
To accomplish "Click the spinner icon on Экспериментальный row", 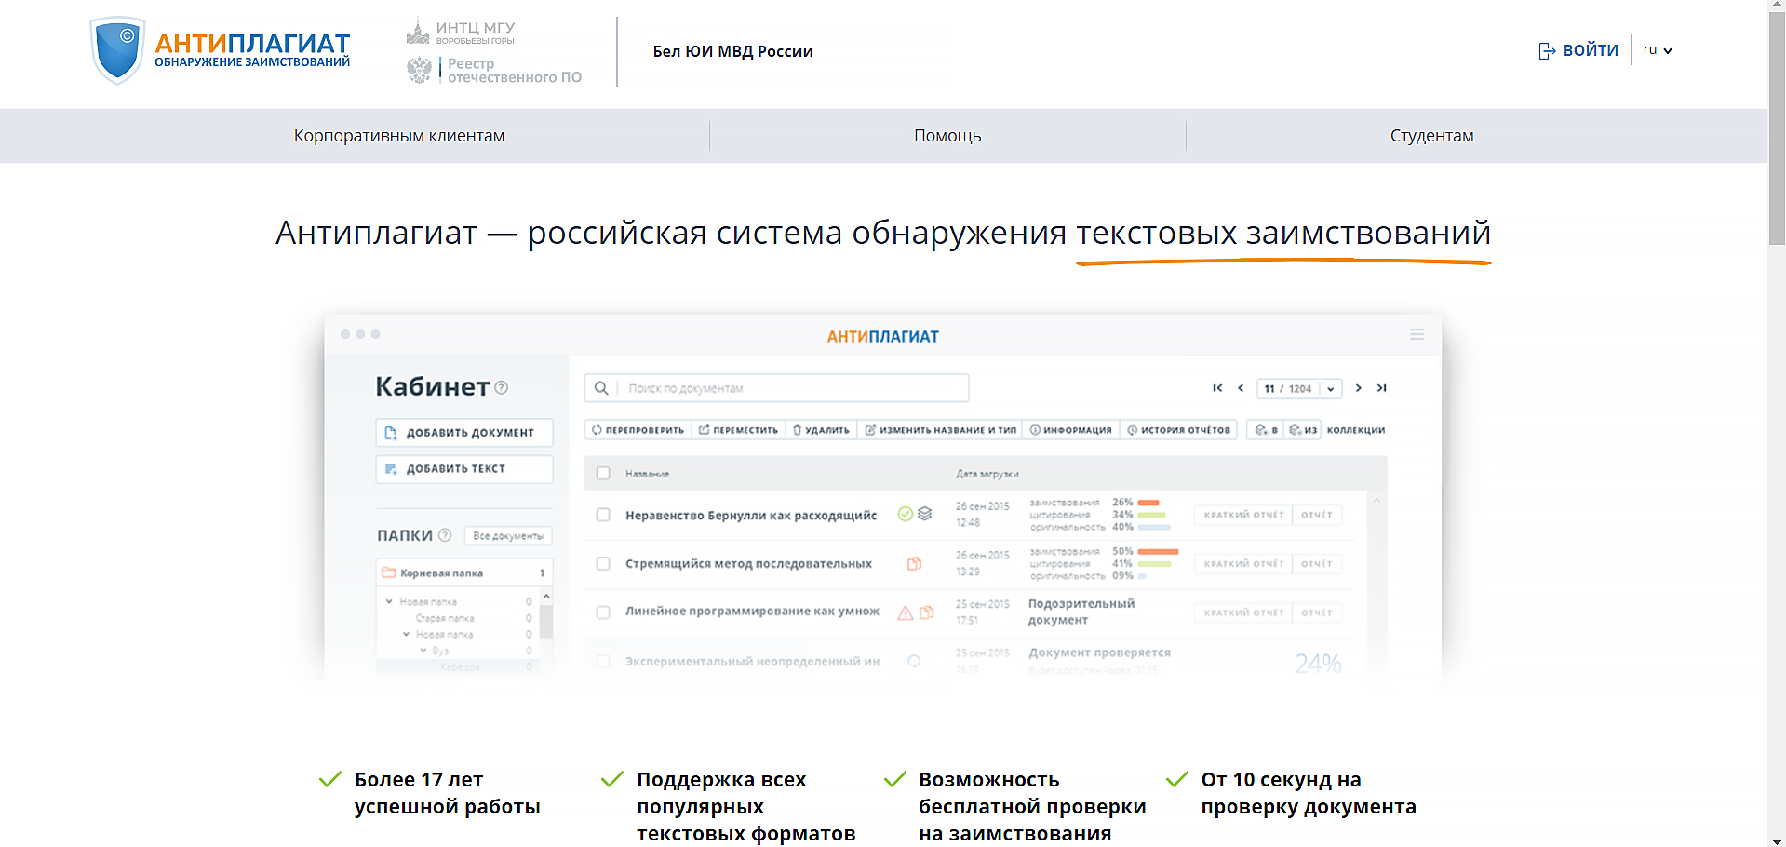I will tap(914, 661).
